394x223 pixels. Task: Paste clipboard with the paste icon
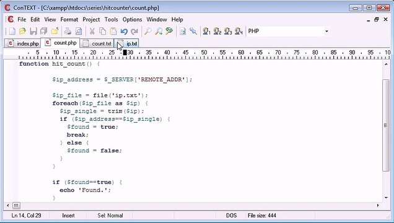[x=113, y=31]
